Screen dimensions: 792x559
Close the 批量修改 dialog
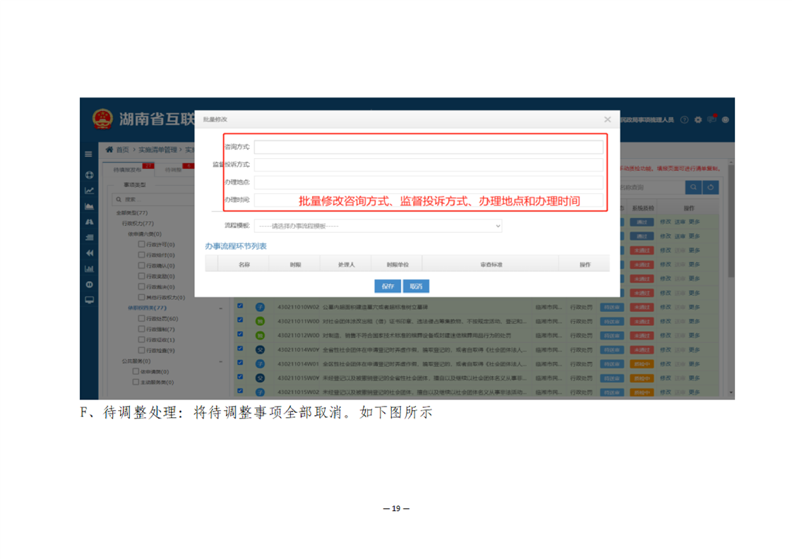coord(608,120)
